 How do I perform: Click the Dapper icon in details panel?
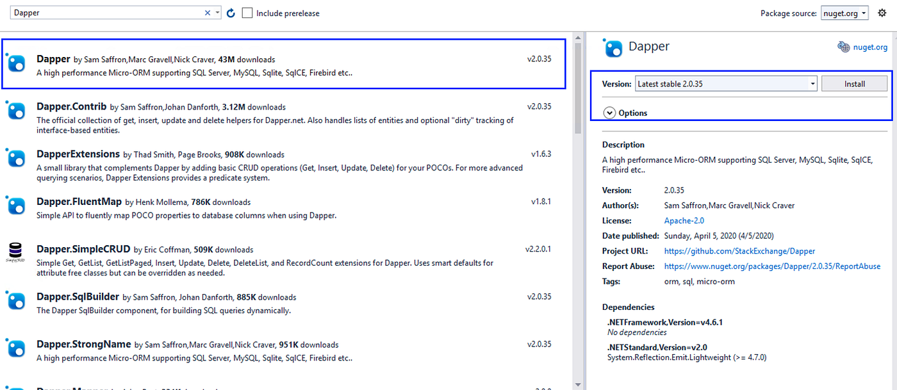point(613,47)
